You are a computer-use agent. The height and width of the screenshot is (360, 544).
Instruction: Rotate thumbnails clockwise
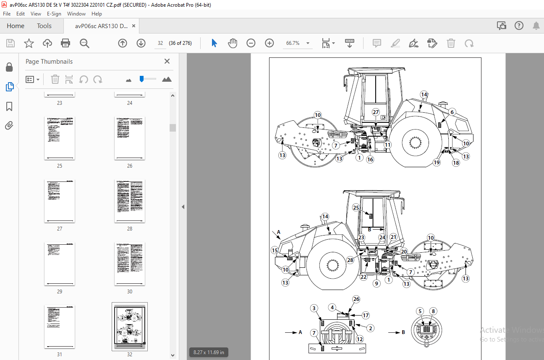point(98,79)
